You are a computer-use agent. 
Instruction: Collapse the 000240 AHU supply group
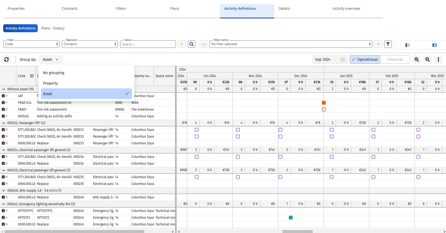4,190
